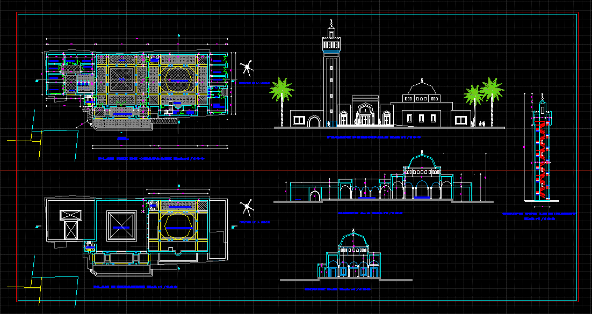The height and width of the screenshot is (314, 592).
Task: Click the red horizontal line across the sheet
Action: [x=296, y=171]
